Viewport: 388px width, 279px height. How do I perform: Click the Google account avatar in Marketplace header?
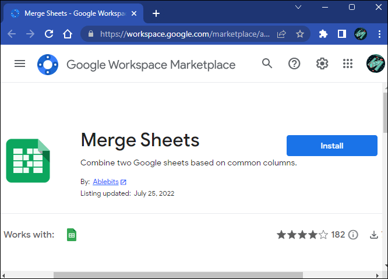(x=375, y=64)
